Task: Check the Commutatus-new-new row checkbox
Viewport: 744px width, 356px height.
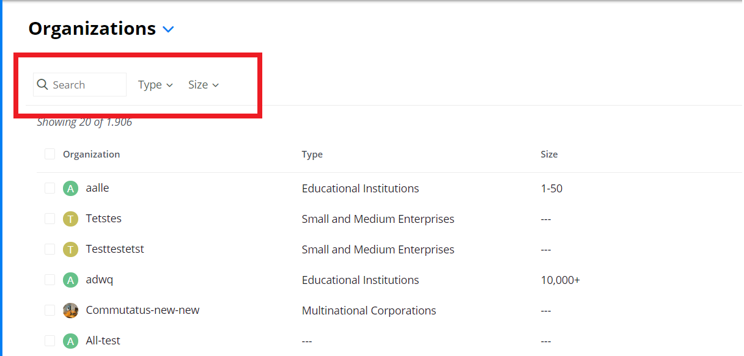Action: [50, 310]
